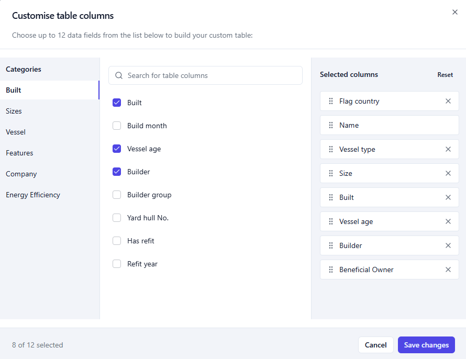Image resolution: width=466 pixels, height=359 pixels.
Task: Click the drag handle for Vessel type
Action: pyautogui.click(x=331, y=149)
